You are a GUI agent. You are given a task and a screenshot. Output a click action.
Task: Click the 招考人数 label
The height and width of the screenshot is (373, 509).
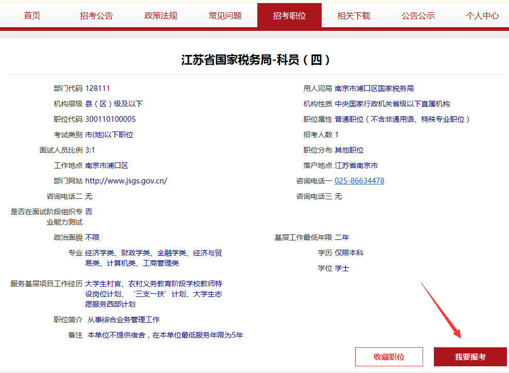click(x=318, y=135)
